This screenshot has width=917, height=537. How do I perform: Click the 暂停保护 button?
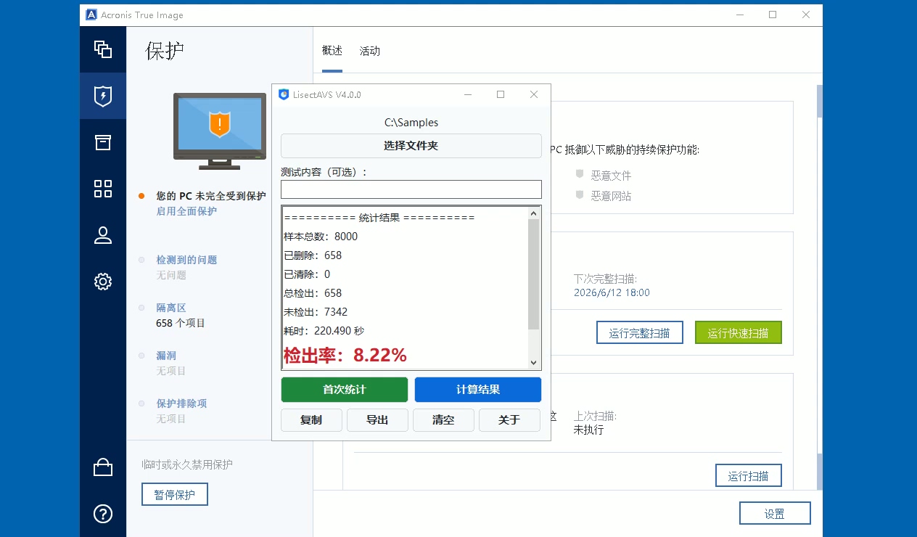tap(175, 494)
